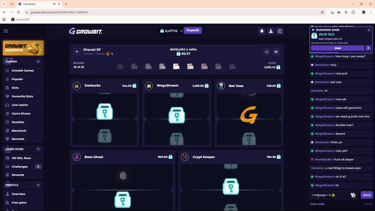Open the browser apps grid

[x=4, y=20]
